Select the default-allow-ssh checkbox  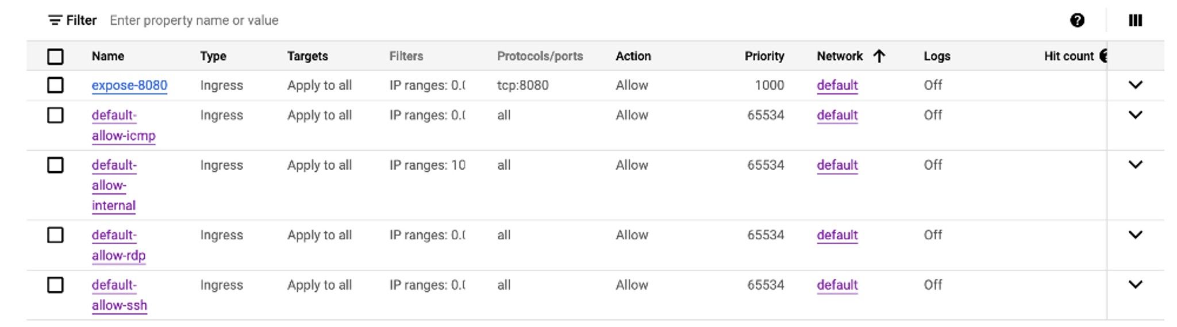pyautogui.click(x=55, y=285)
